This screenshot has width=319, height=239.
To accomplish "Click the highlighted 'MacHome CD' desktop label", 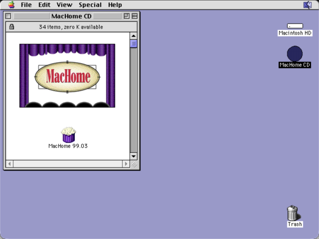I will coord(295,65).
